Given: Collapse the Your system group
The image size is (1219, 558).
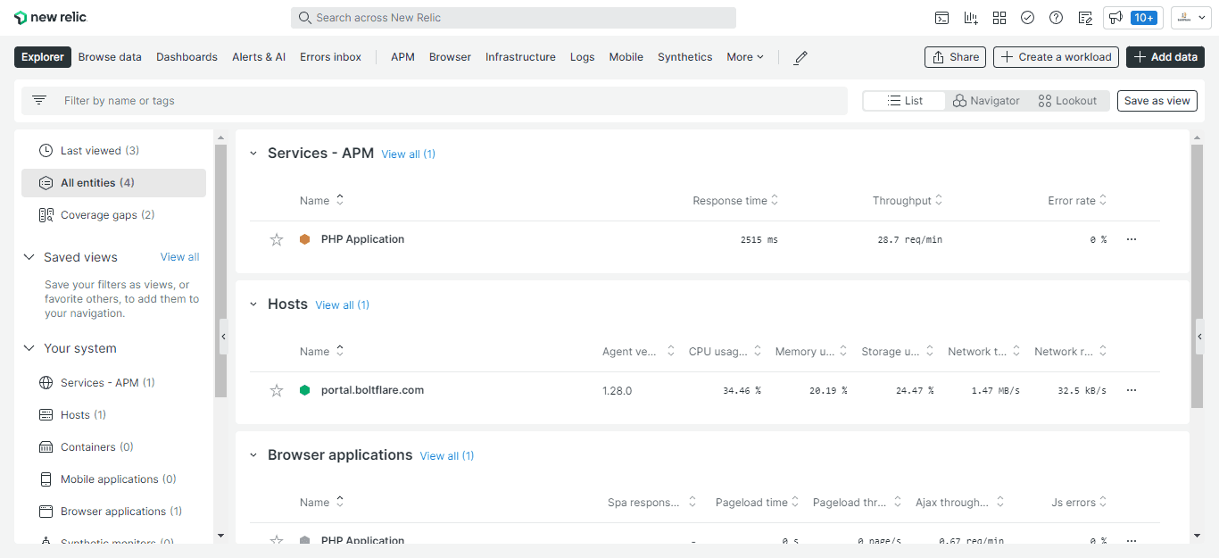Looking at the screenshot, I should pos(29,348).
